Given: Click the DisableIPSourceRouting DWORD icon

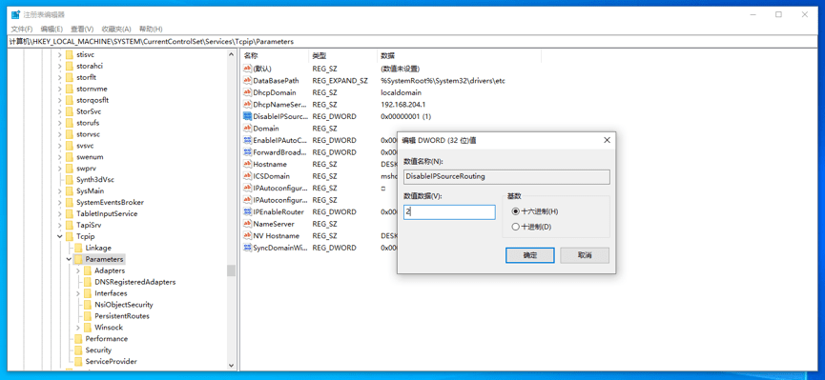Looking at the screenshot, I should point(248,116).
